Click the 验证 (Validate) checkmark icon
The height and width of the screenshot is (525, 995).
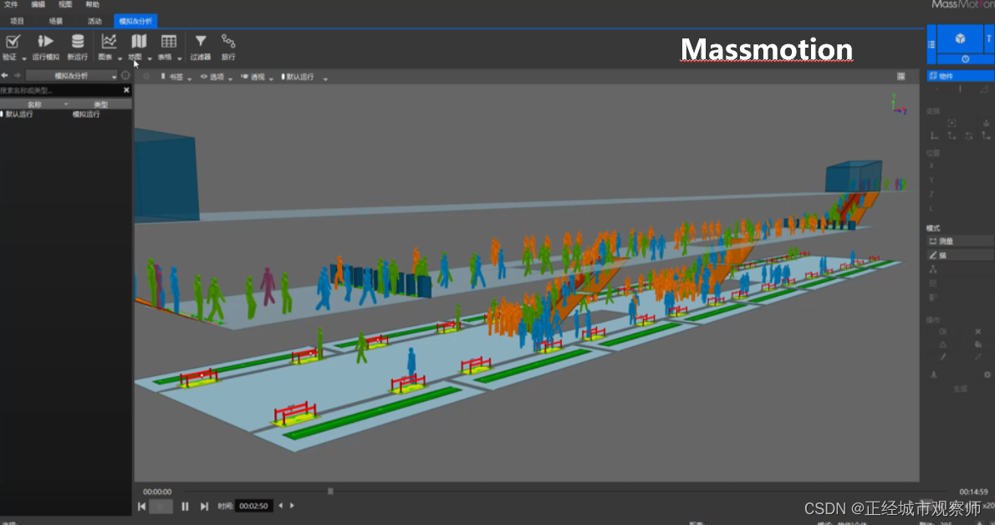13,42
